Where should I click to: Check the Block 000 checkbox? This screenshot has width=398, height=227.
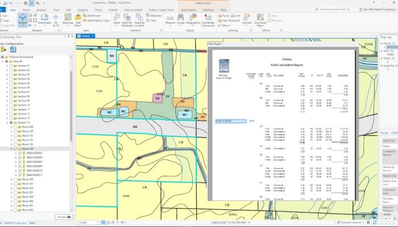point(15,127)
